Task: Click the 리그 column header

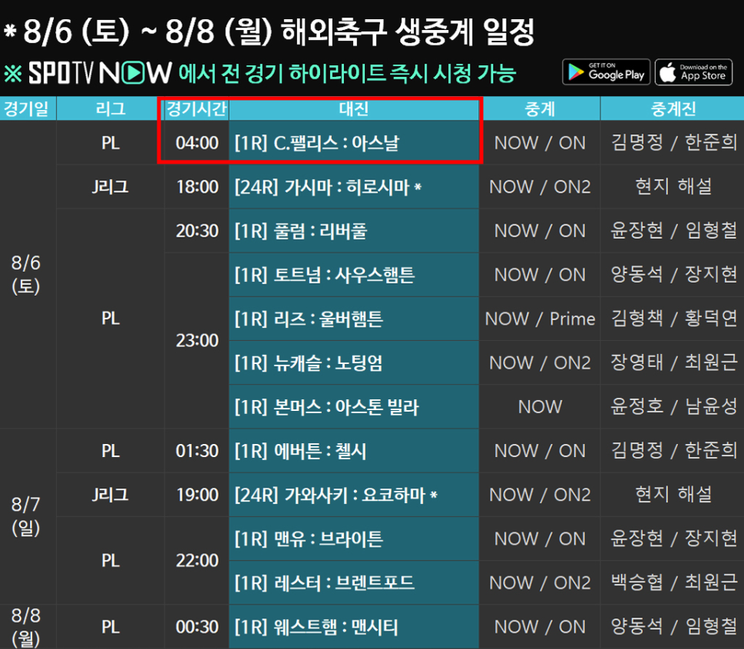Action: click(x=110, y=109)
